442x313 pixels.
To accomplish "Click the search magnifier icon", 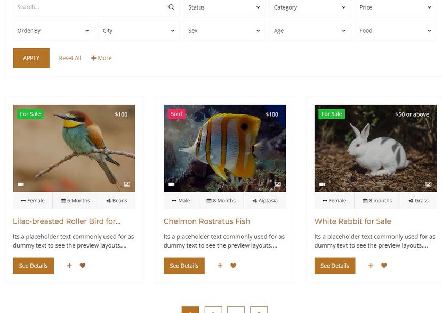I will pyautogui.click(x=171, y=7).
